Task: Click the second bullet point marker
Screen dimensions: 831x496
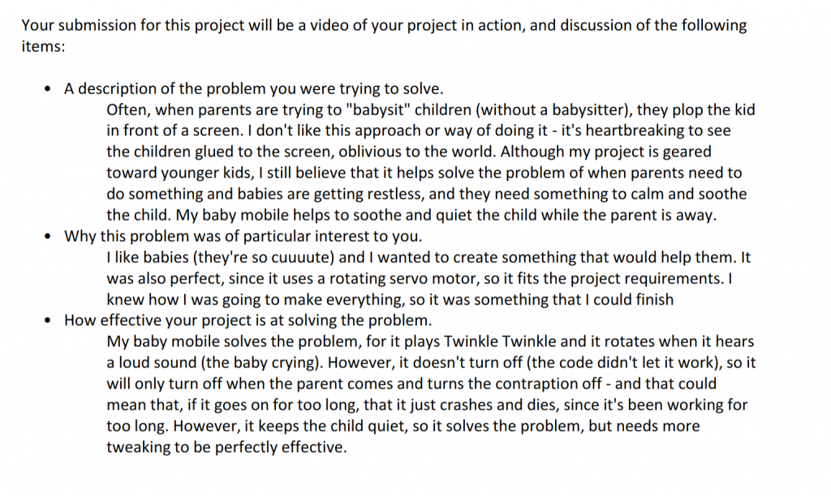Action: (48, 237)
